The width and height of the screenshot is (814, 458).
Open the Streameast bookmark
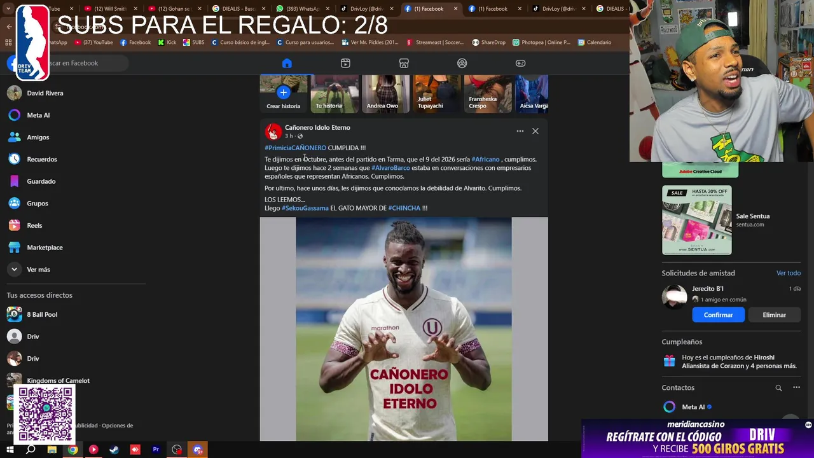pos(436,43)
